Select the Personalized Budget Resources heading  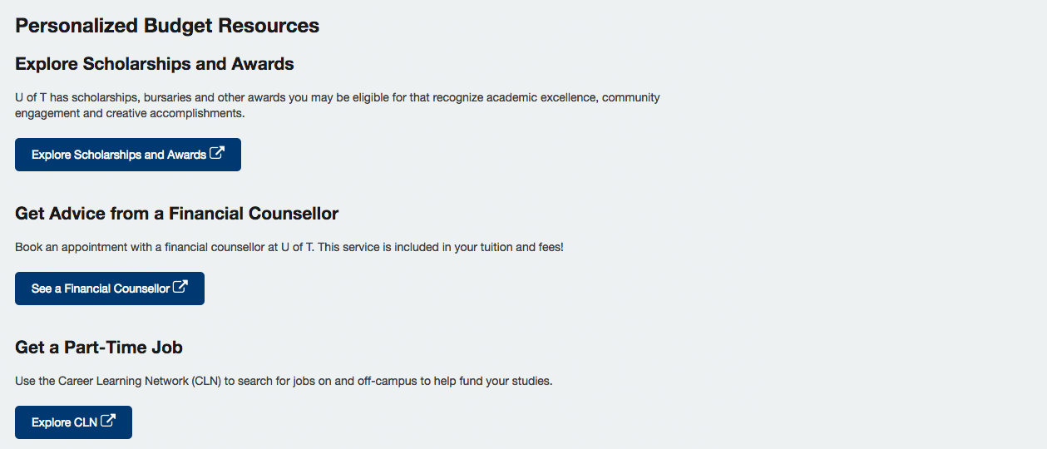click(167, 26)
